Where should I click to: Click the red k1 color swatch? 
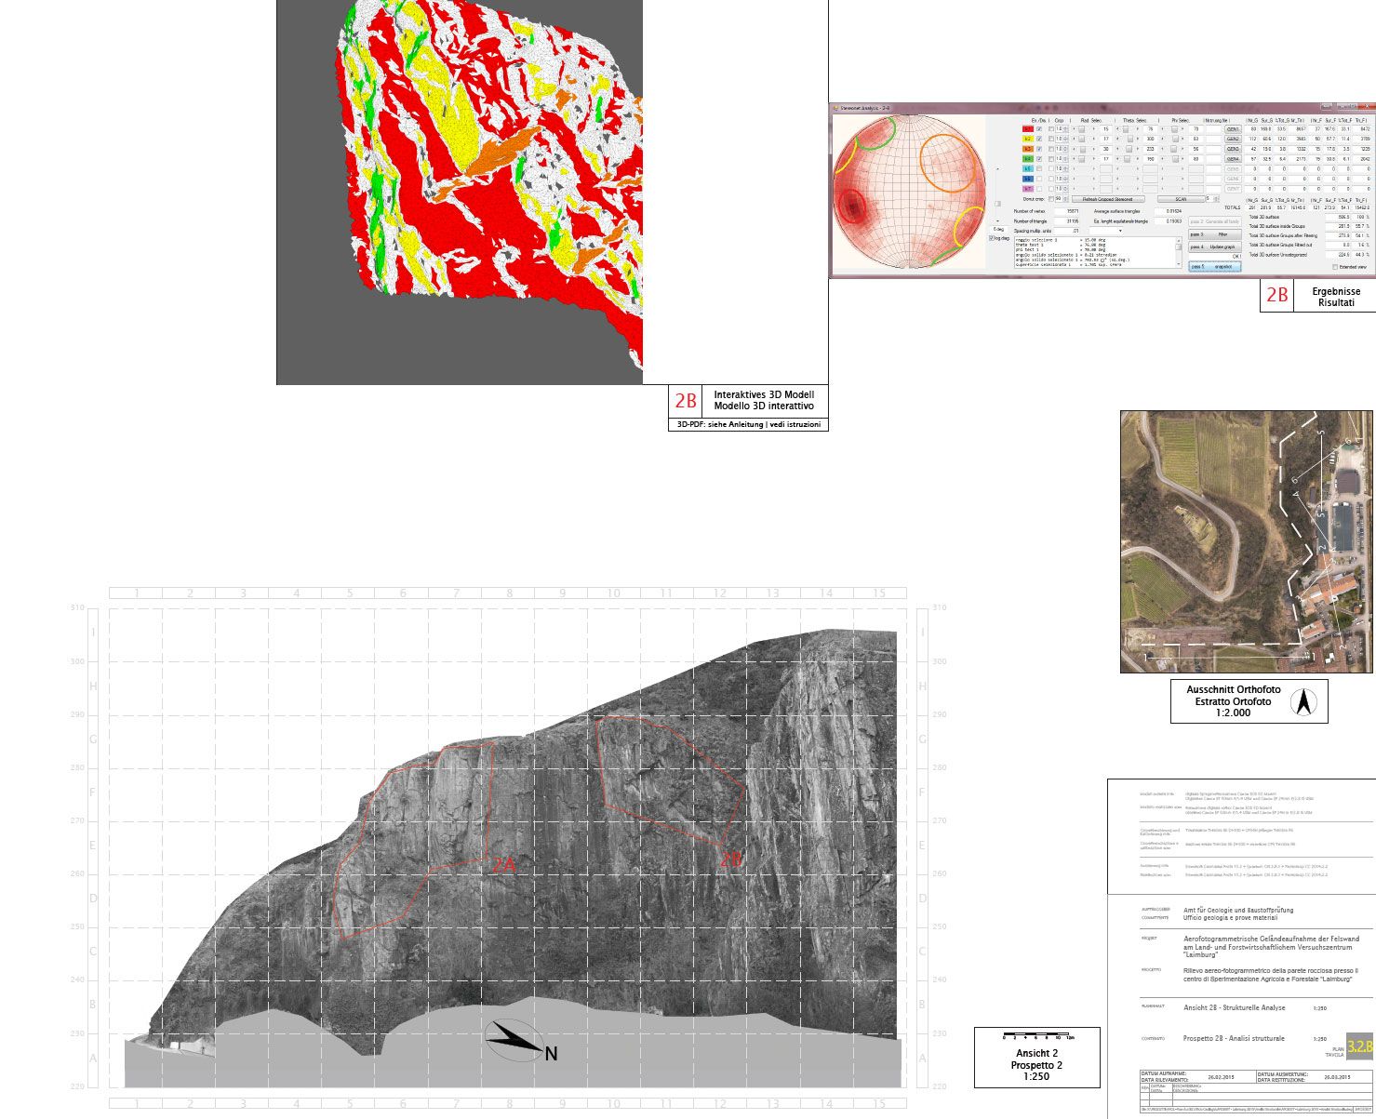tap(1027, 129)
